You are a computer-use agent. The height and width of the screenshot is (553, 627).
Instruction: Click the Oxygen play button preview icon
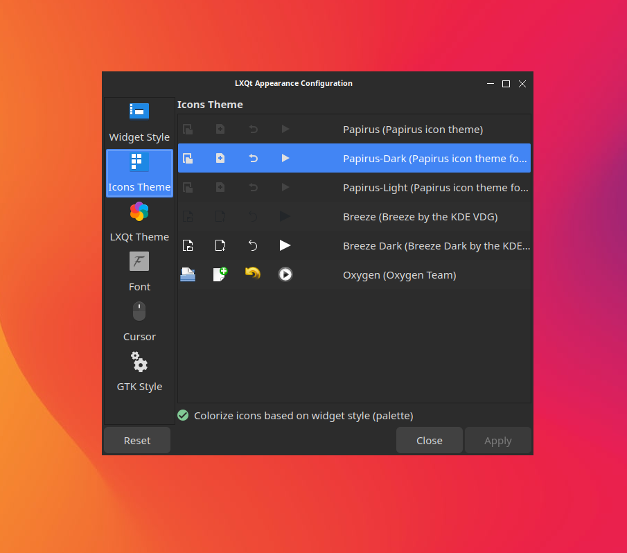pos(285,274)
